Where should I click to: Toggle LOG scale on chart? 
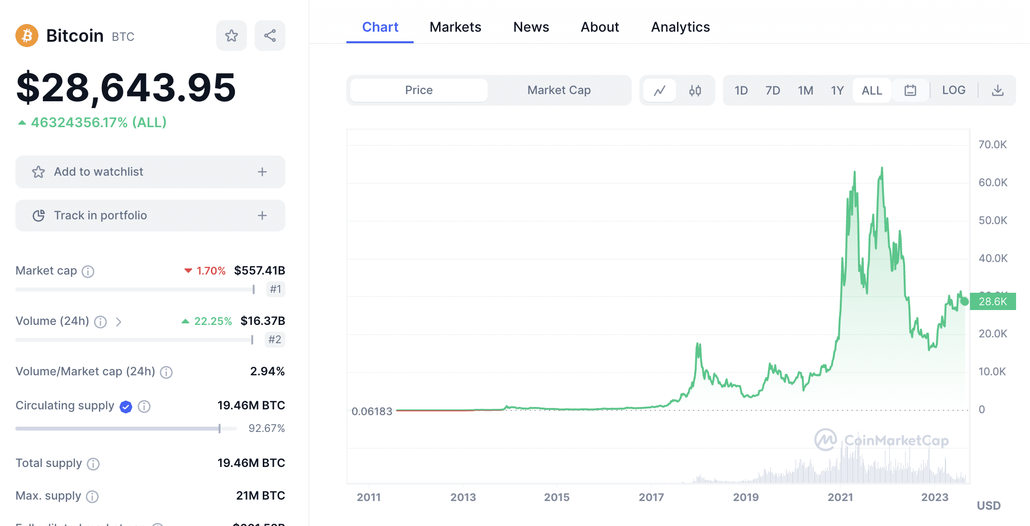pos(954,90)
